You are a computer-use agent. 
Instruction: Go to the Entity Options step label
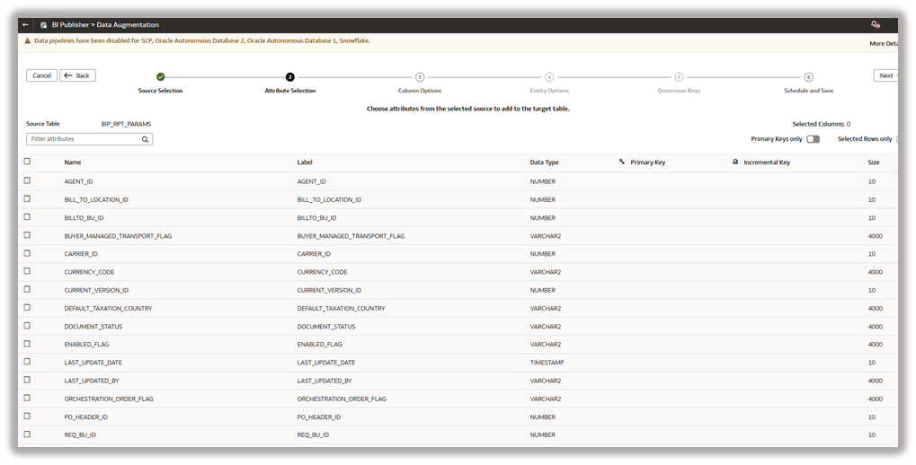click(x=549, y=91)
